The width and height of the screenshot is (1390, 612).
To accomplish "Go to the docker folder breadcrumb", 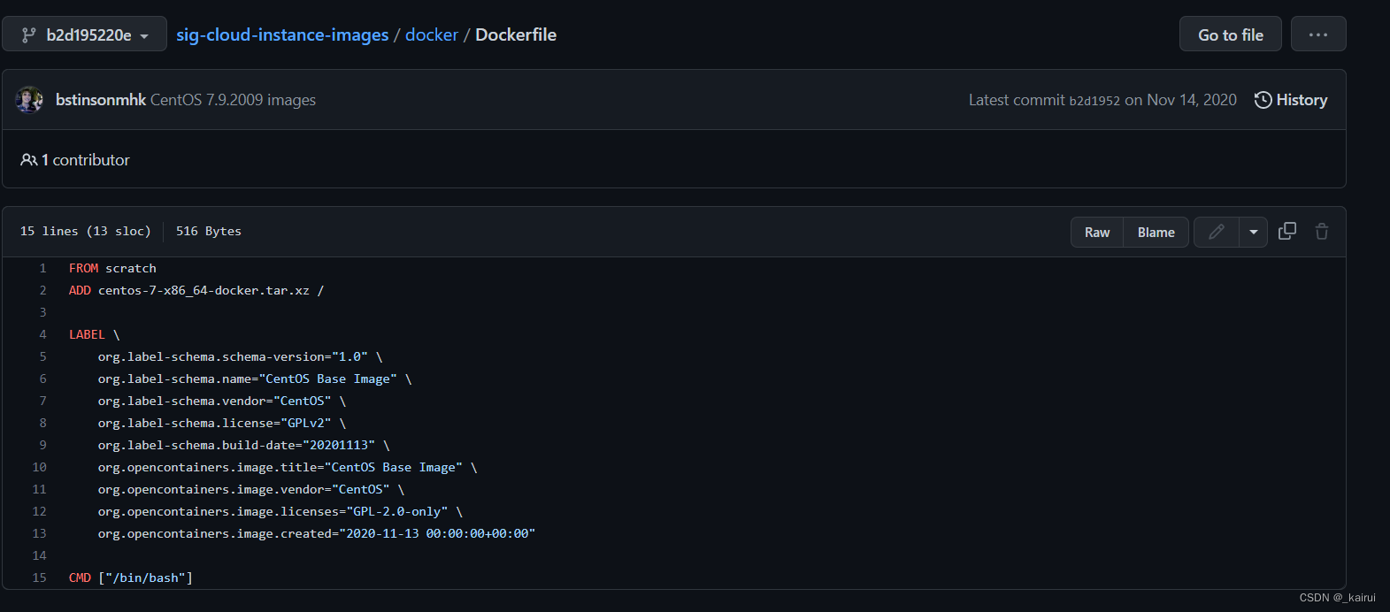I will pos(432,34).
